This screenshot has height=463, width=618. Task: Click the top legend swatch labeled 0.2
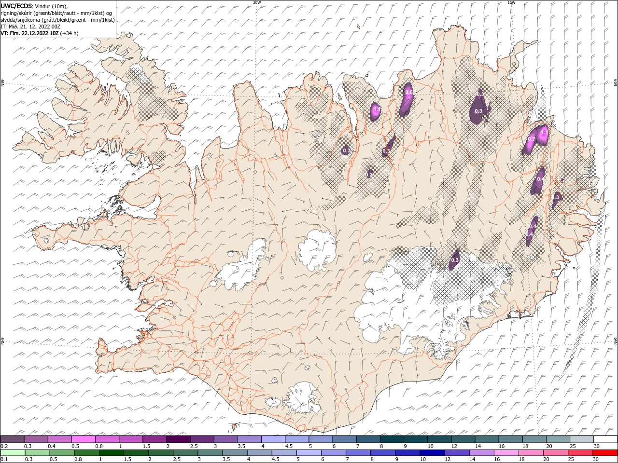(x=12, y=439)
